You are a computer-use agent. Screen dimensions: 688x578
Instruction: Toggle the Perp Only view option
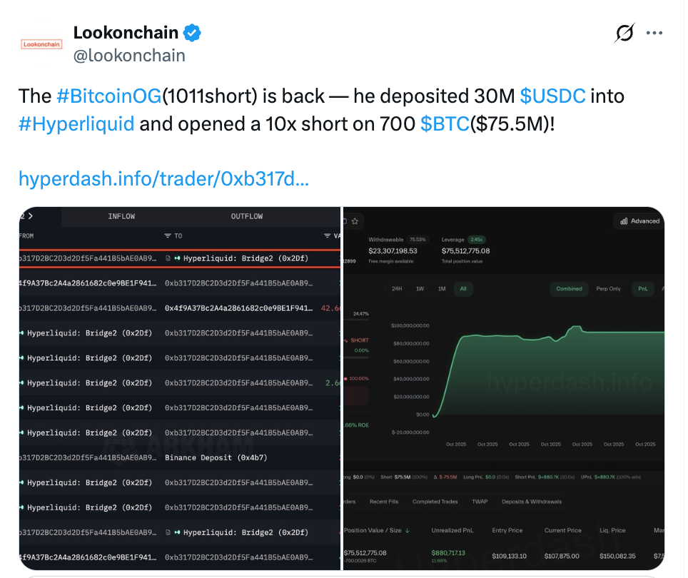[x=608, y=289]
